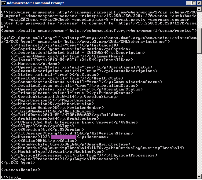
Task: Click the DetailedStatus nil line
Action: point(74,86)
